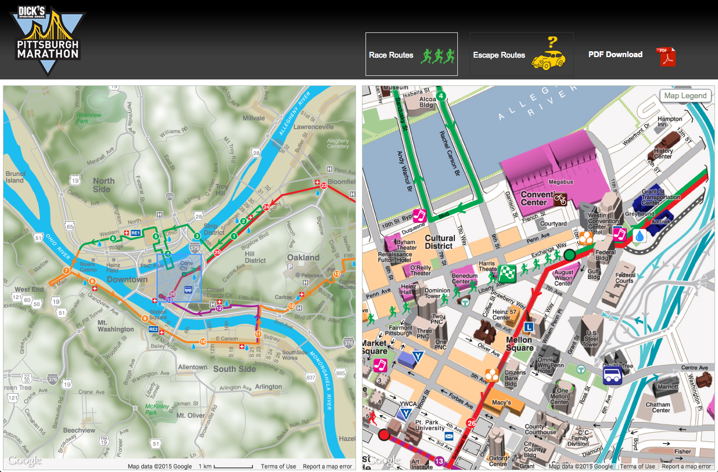This screenshot has height=472, width=718.
Task: Click the yellow car Escape Routes icon
Action: click(x=549, y=53)
